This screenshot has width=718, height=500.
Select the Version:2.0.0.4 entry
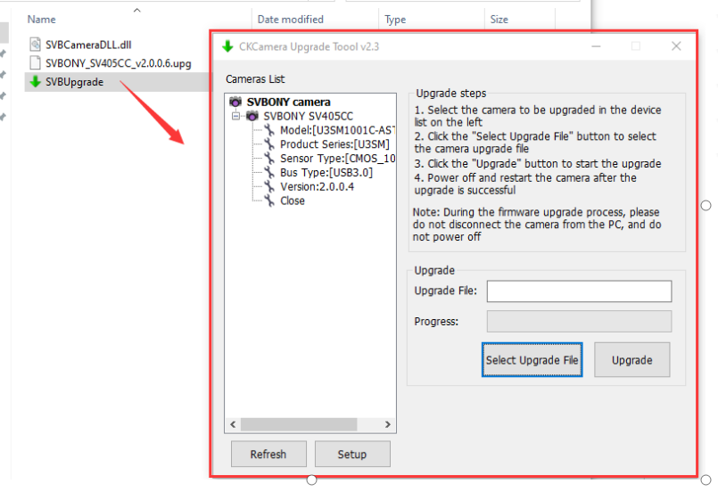[317, 187]
